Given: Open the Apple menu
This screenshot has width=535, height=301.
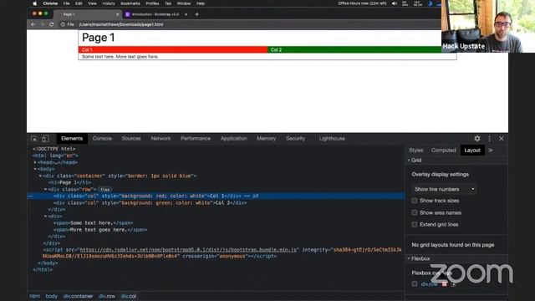Looking at the screenshot, I should pos(35,3).
